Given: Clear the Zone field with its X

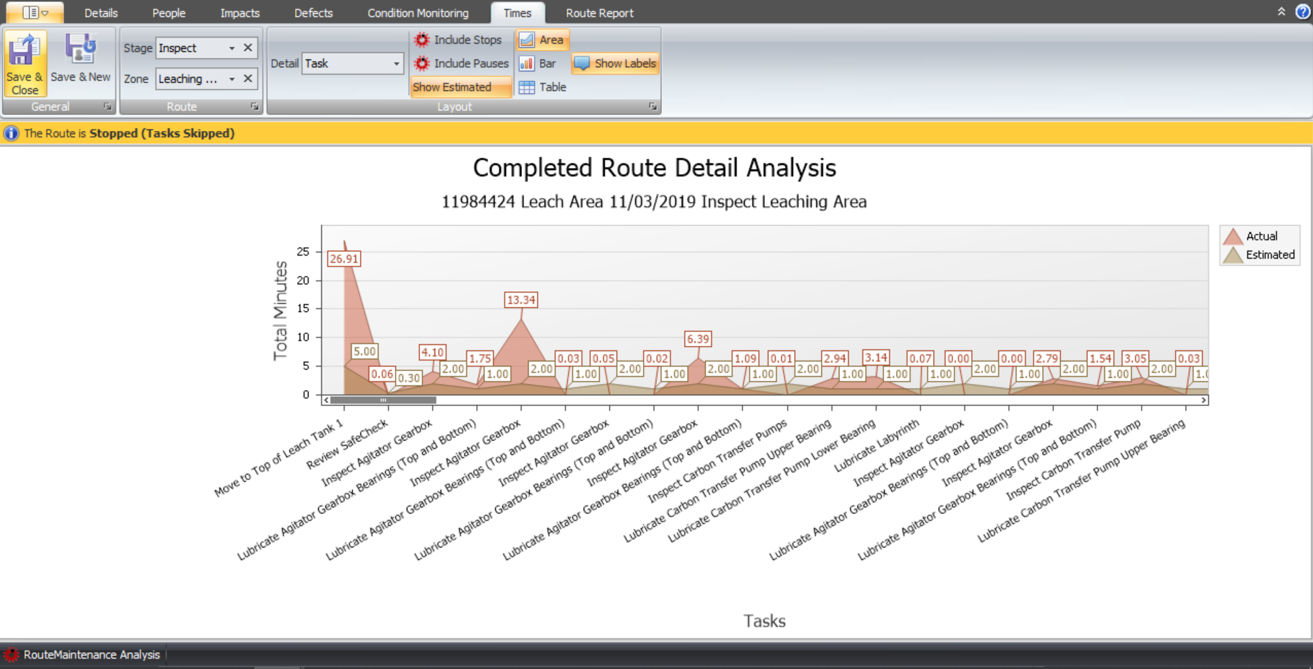Looking at the screenshot, I should (248, 79).
